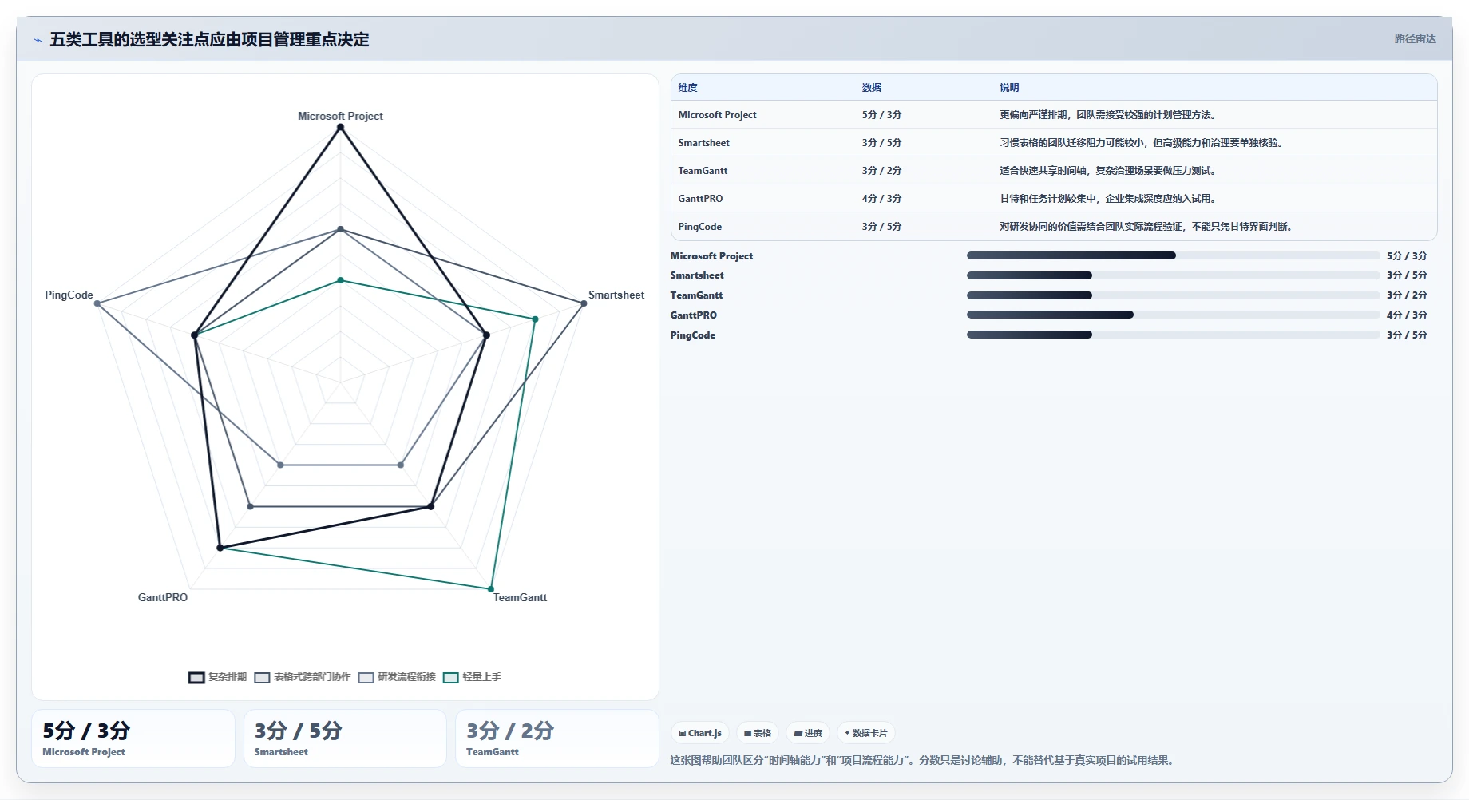This screenshot has height=800, width=1469.
Task: Click Microsoft Project progress bar
Action: (x=1173, y=255)
